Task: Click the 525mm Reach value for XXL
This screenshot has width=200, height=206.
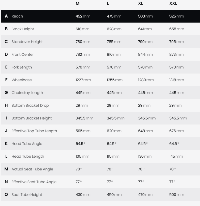Action: tap(176, 16)
